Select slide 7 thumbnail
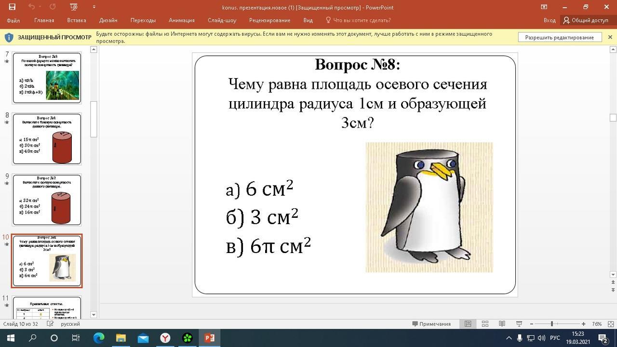Viewport: 617px width, 347px height. pos(47,78)
